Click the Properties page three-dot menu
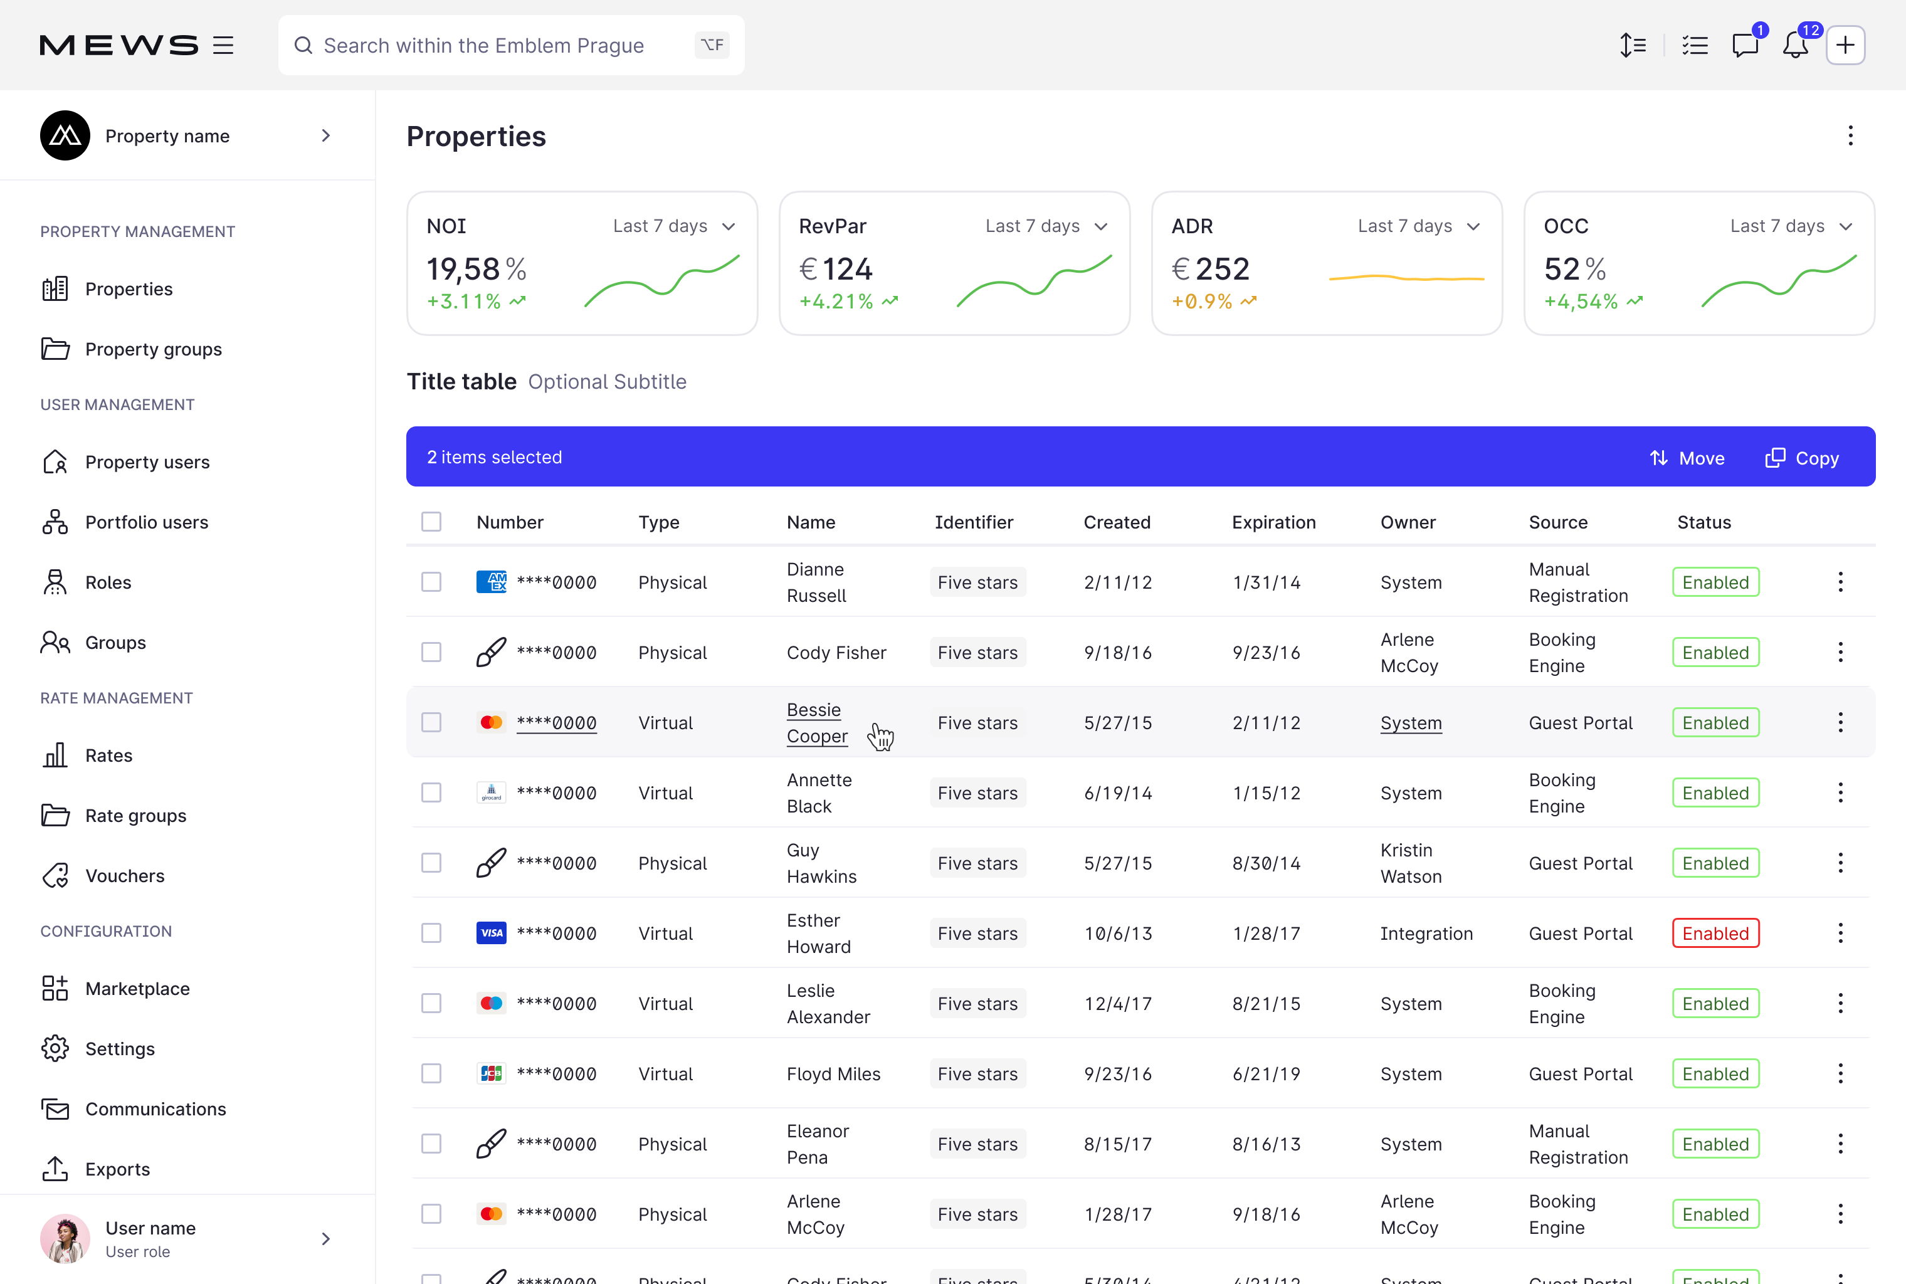The height and width of the screenshot is (1284, 1906). point(1850,135)
